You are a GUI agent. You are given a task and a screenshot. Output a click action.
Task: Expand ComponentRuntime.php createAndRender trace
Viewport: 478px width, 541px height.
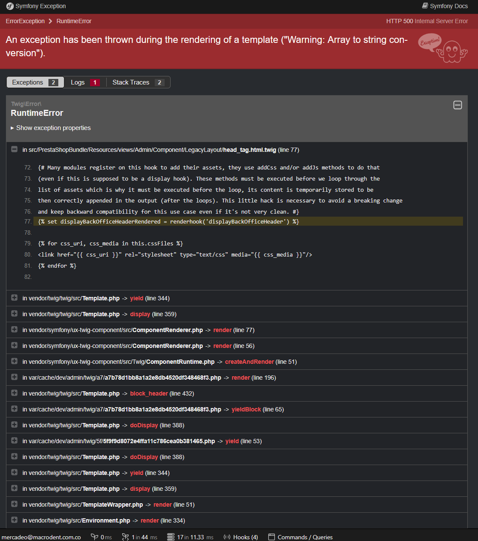click(x=14, y=361)
